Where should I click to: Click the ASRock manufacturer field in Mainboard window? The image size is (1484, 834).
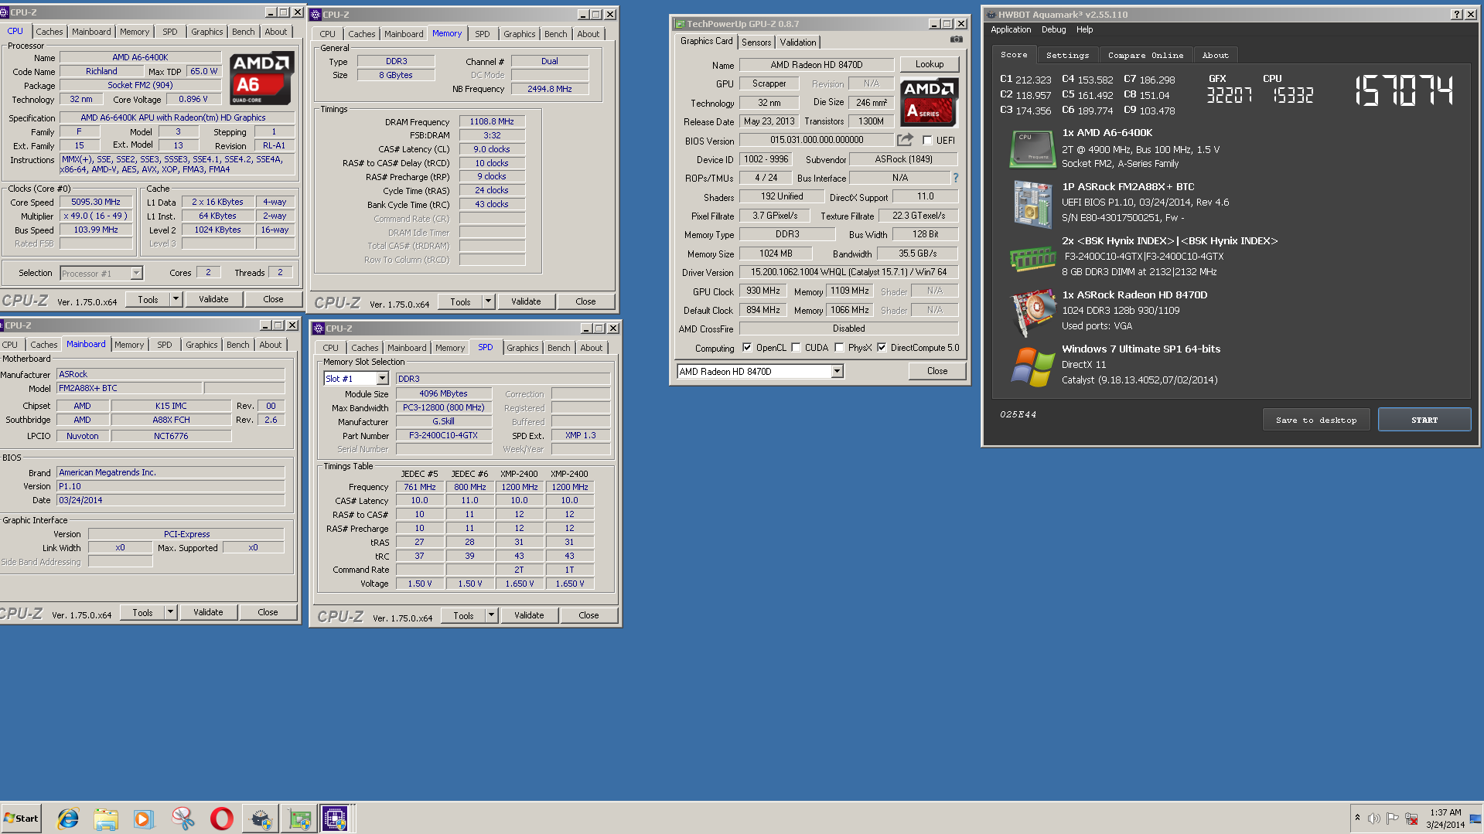pyautogui.click(x=171, y=374)
